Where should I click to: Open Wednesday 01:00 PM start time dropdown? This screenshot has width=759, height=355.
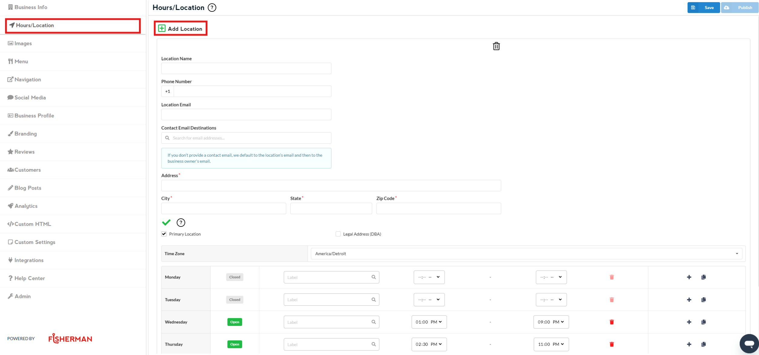tap(429, 322)
